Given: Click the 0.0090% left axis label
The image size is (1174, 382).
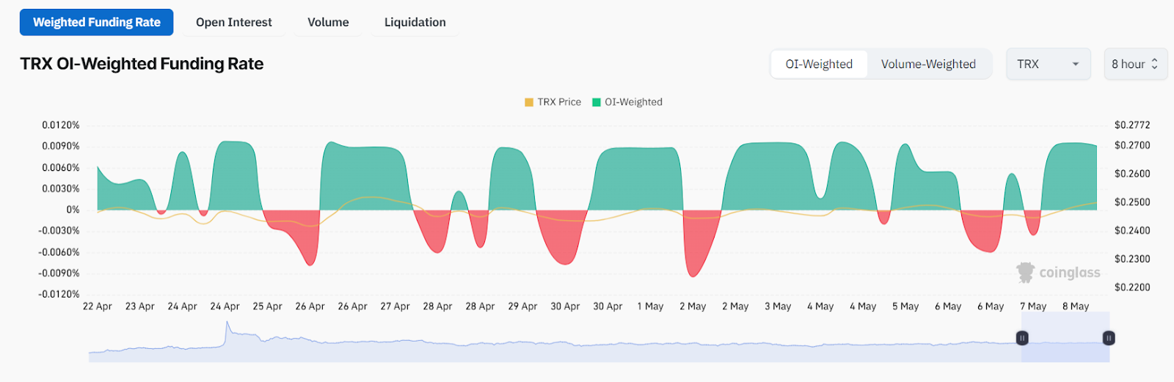Looking at the screenshot, I should 60,147.
